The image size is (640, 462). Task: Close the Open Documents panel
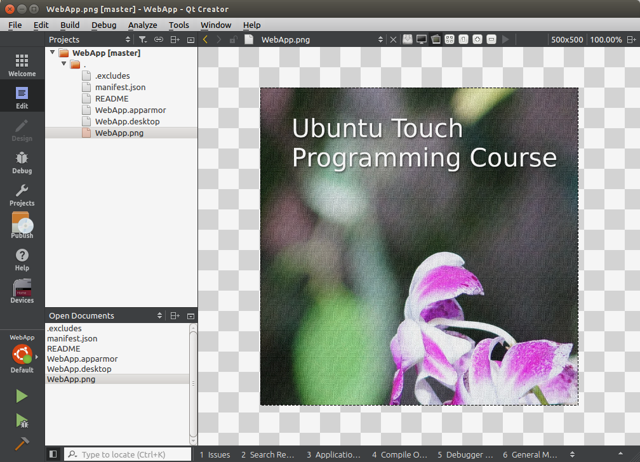pyautogui.click(x=190, y=316)
